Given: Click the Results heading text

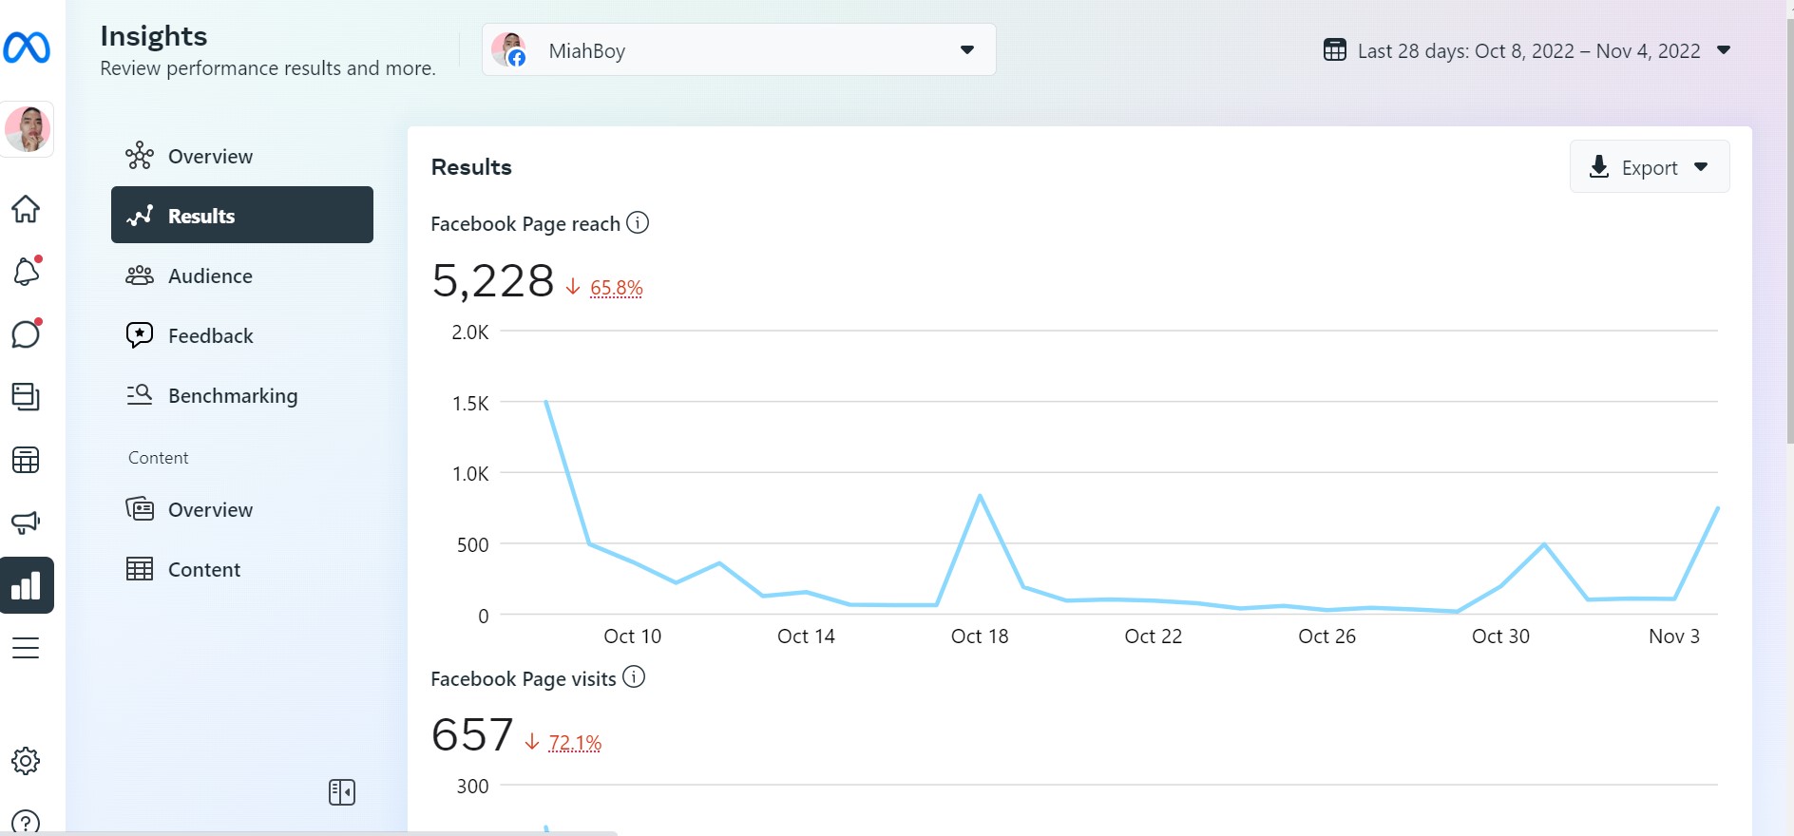Looking at the screenshot, I should coord(471,167).
